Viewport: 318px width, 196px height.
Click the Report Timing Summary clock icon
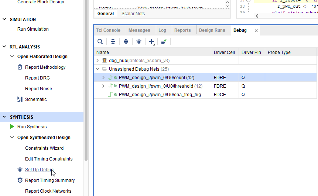(x=20, y=180)
